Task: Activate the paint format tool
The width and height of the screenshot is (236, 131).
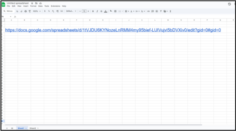Action: 30,11
